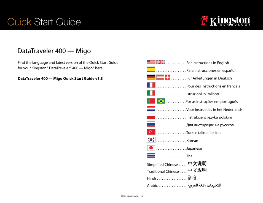Choose the Thailand flag icon

[x=151, y=155]
